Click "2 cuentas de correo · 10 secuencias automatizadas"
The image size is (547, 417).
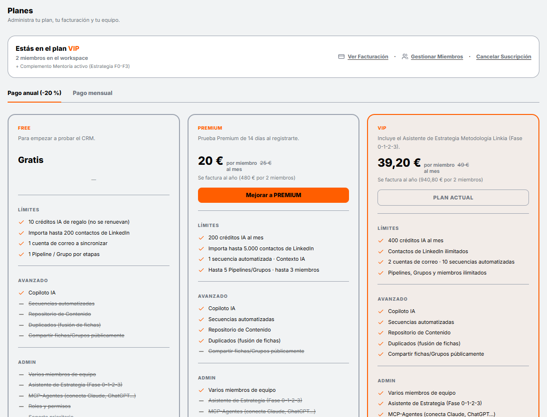[451, 262]
